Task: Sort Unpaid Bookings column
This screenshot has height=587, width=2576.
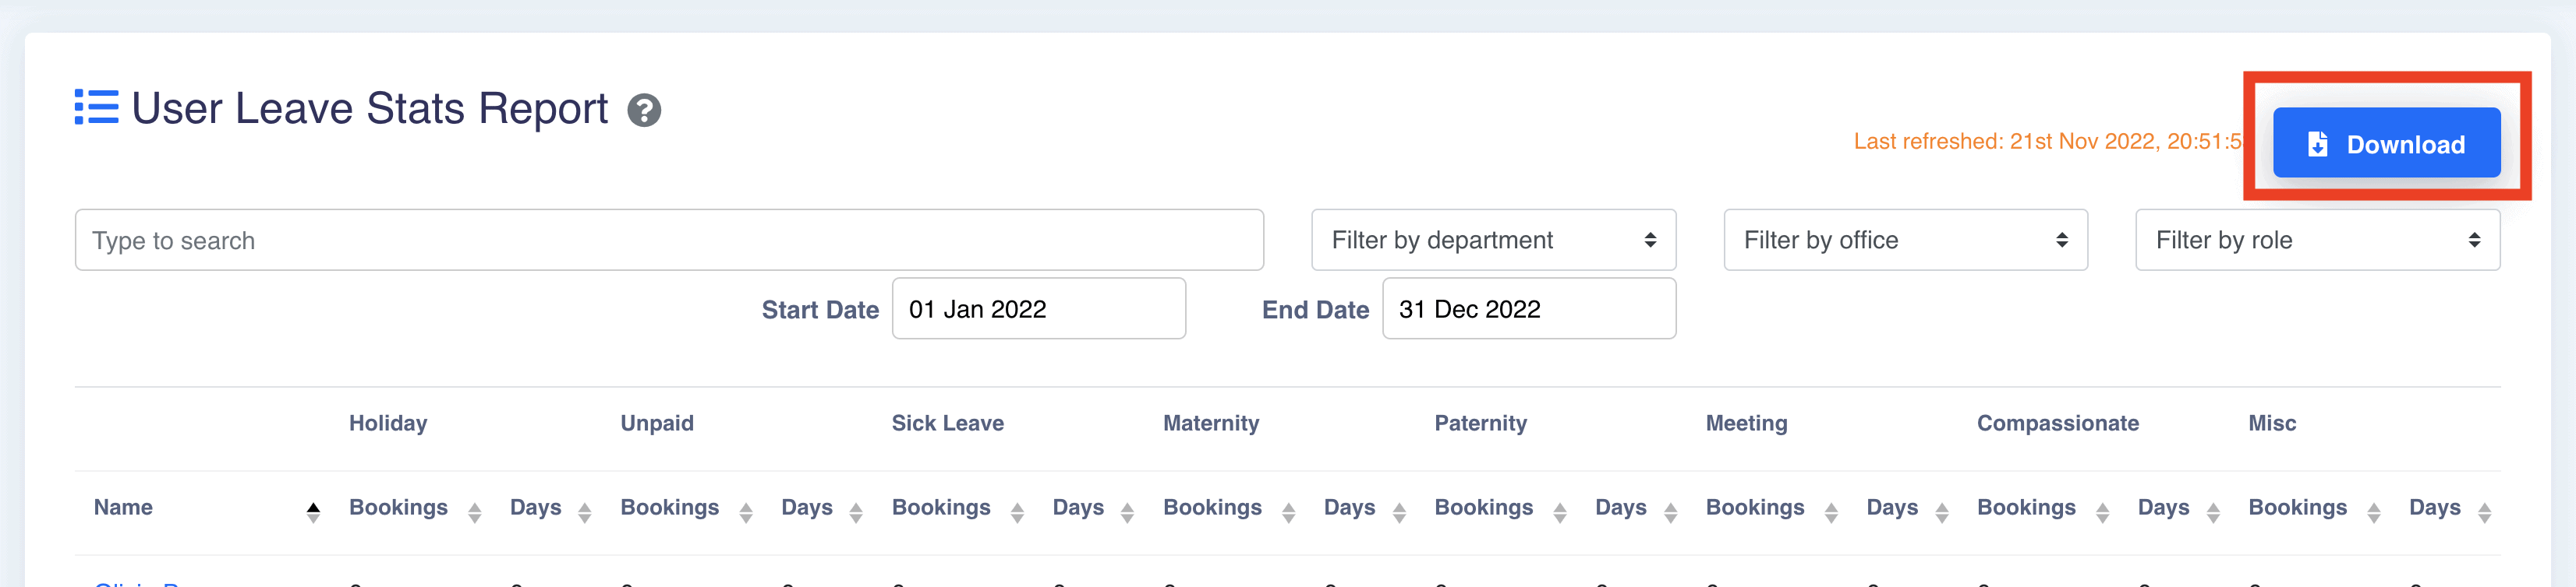Action: (x=746, y=512)
